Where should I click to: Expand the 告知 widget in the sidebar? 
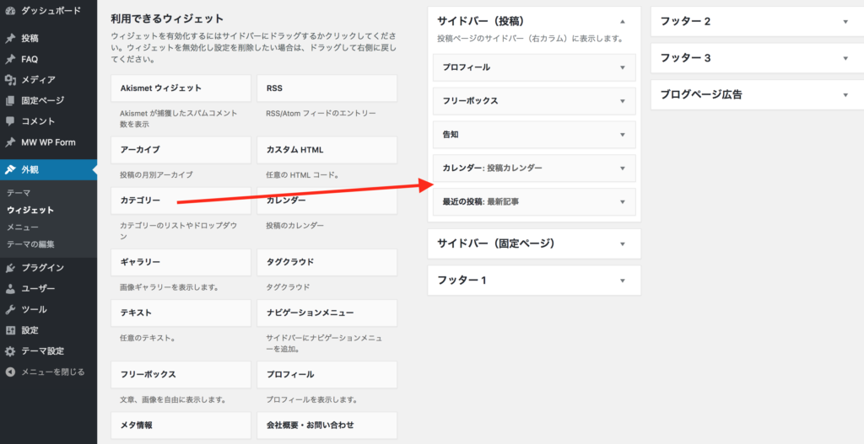622,135
